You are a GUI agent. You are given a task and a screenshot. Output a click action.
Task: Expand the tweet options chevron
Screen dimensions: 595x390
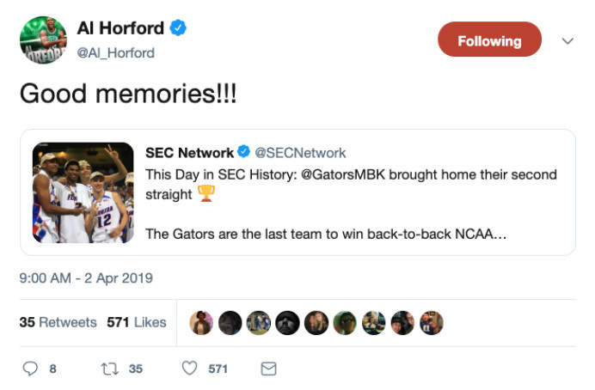[567, 40]
